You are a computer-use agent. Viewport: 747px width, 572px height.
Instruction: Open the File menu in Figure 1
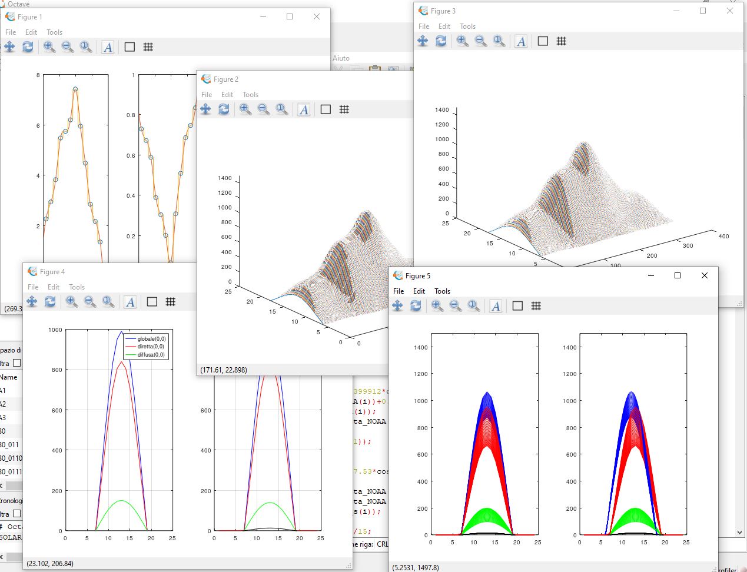11,32
